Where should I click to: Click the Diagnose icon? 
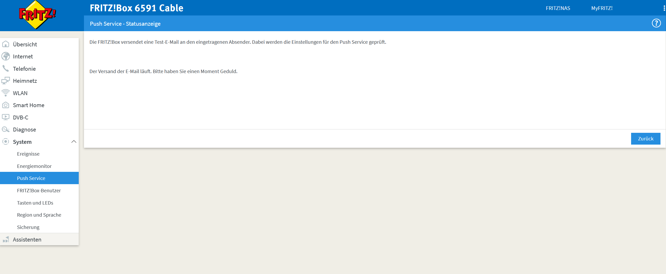point(6,129)
